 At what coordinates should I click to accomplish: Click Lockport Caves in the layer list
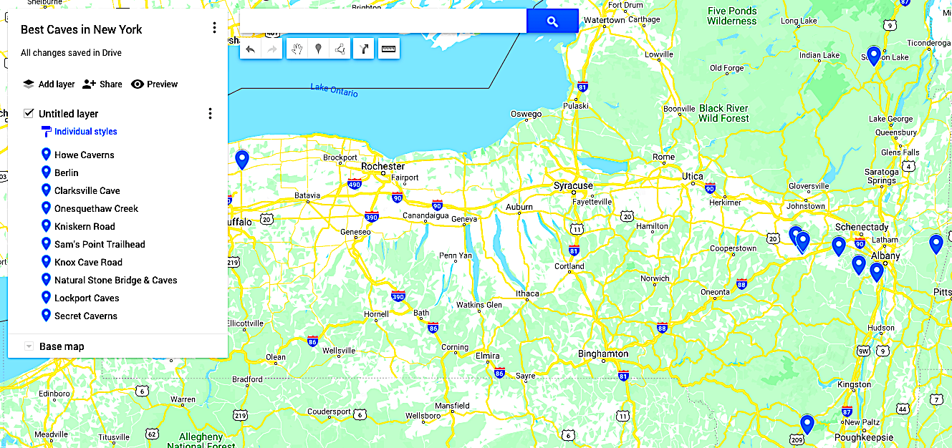pos(87,298)
